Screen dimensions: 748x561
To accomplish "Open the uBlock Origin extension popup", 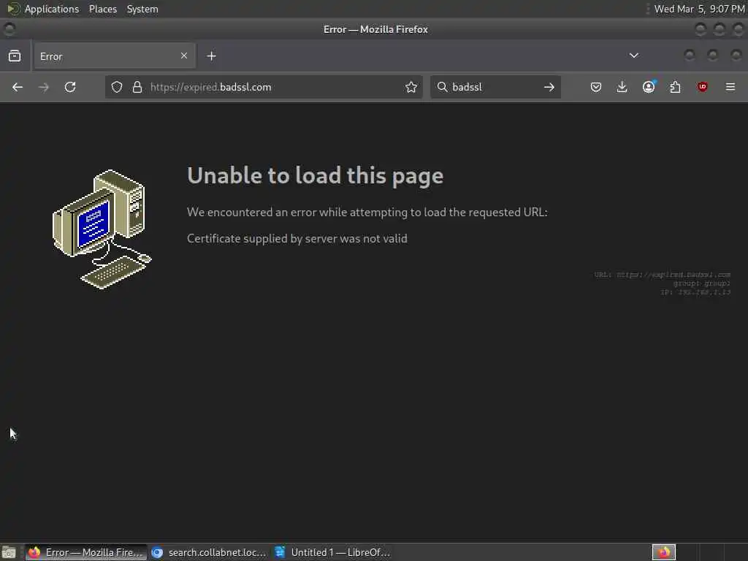I will pos(702,87).
